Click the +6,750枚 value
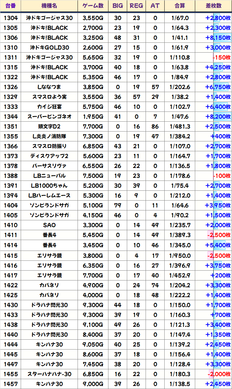This screenshot has width=232, height=389. point(218,87)
